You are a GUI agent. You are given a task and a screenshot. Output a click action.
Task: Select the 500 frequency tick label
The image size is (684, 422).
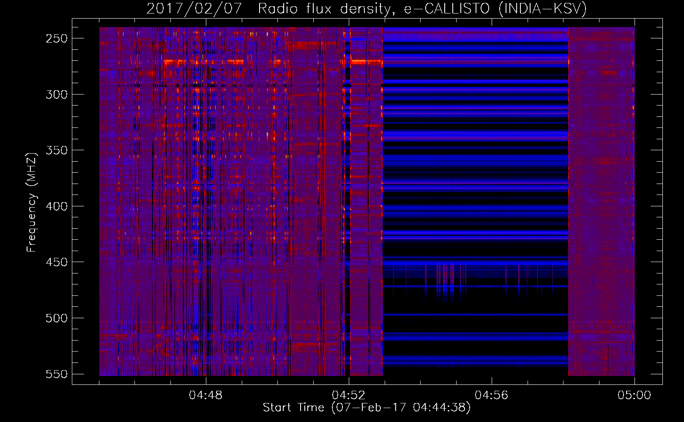57,318
